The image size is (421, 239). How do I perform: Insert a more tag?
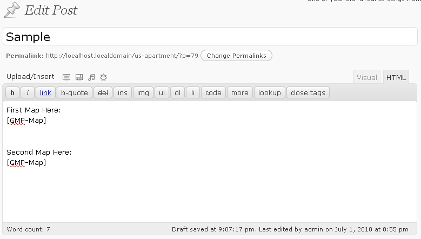(240, 92)
